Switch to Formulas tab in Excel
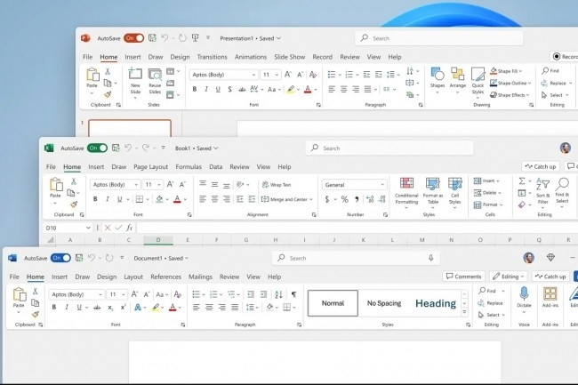578x385 pixels. coord(189,166)
